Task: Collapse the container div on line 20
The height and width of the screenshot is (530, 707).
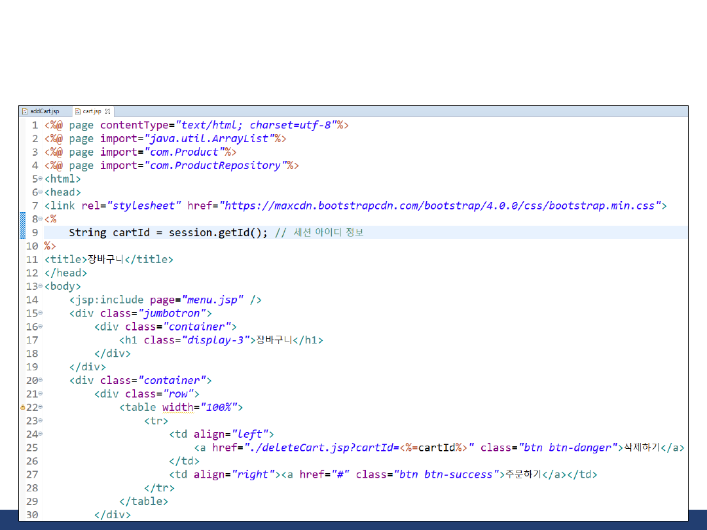Action: coord(41,380)
